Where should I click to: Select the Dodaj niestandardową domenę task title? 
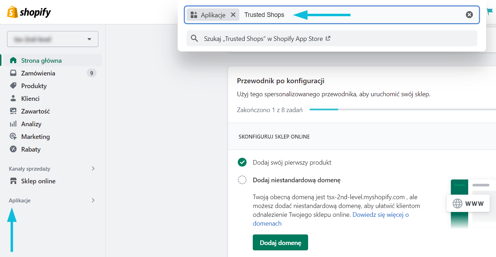tap(296, 180)
